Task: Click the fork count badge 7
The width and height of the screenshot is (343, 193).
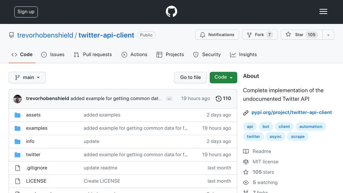Action: coord(269,35)
